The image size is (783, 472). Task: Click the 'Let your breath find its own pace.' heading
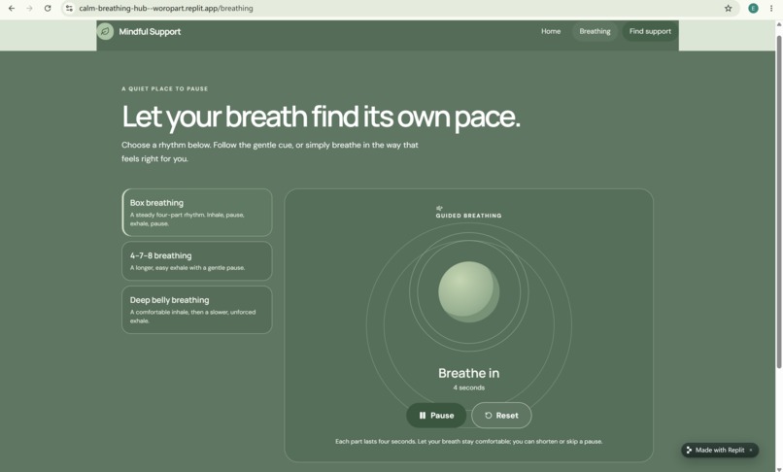tap(321, 117)
